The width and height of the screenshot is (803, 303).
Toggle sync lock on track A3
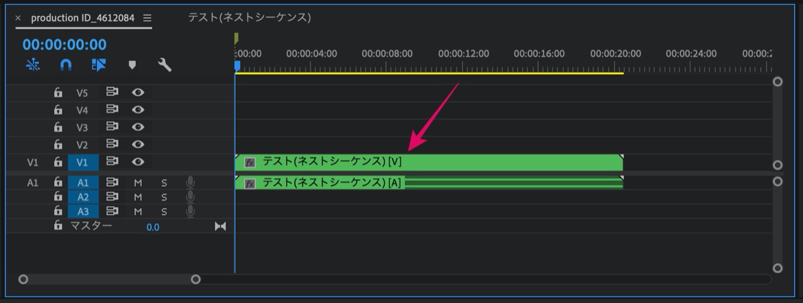(x=112, y=212)
